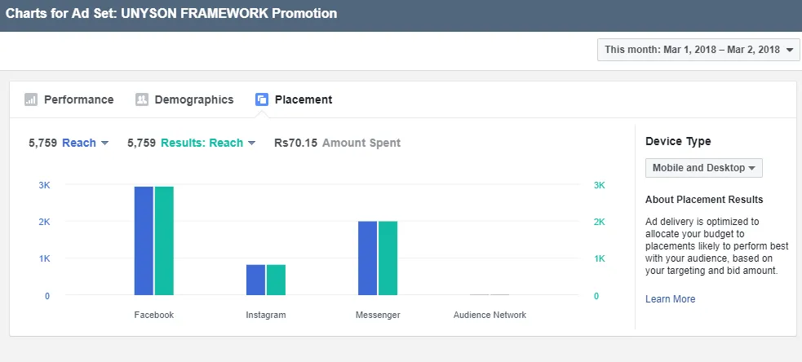The width and height of the screenshot is (802, 362).
Task: Click the green Facebook results bar
Action: [164, 241]
